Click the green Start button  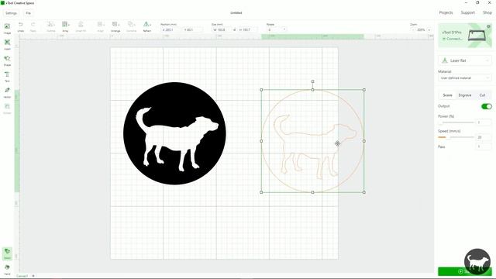pyautogui.click(x=465, y=271)
